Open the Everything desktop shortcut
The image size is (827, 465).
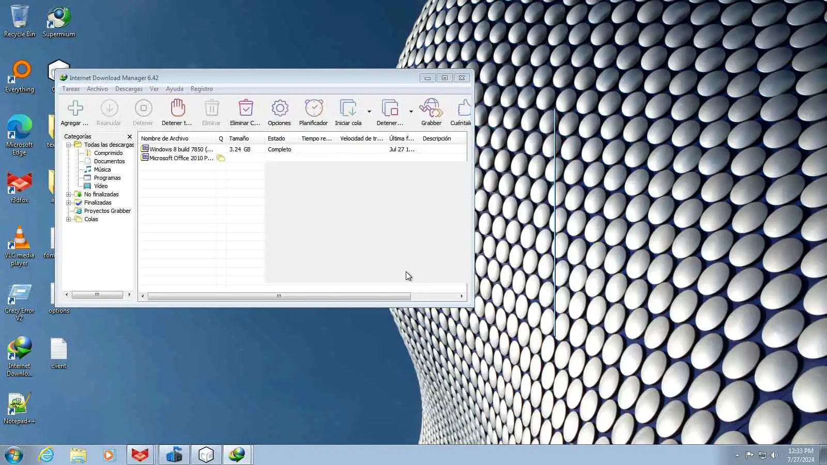pyautogui.click(x=20, y=76)
